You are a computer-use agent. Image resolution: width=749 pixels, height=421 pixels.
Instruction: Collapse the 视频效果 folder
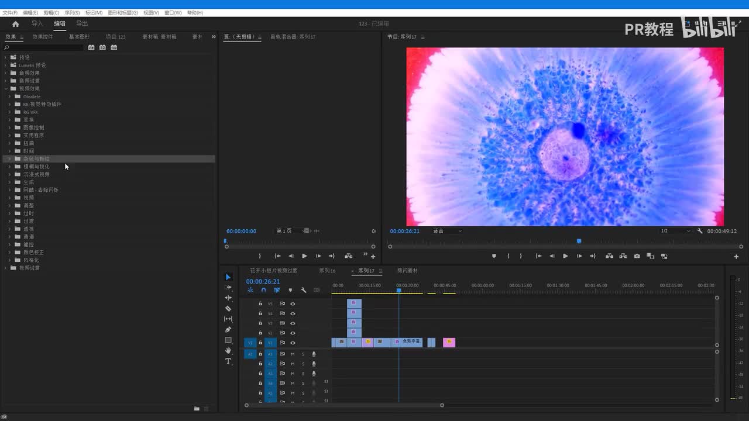pyautogui.click(x=6, y=89)
